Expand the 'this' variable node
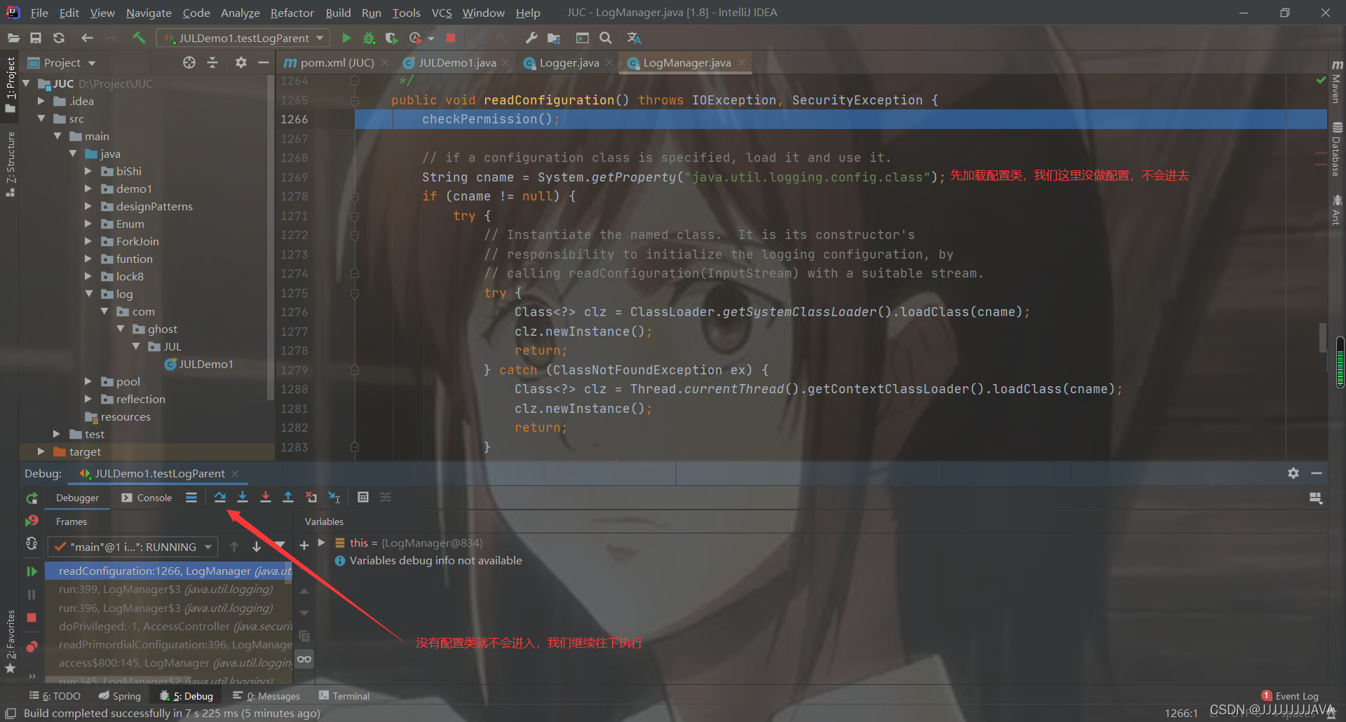The width and height of the screenshot is (1346, 722). point(322,543)
